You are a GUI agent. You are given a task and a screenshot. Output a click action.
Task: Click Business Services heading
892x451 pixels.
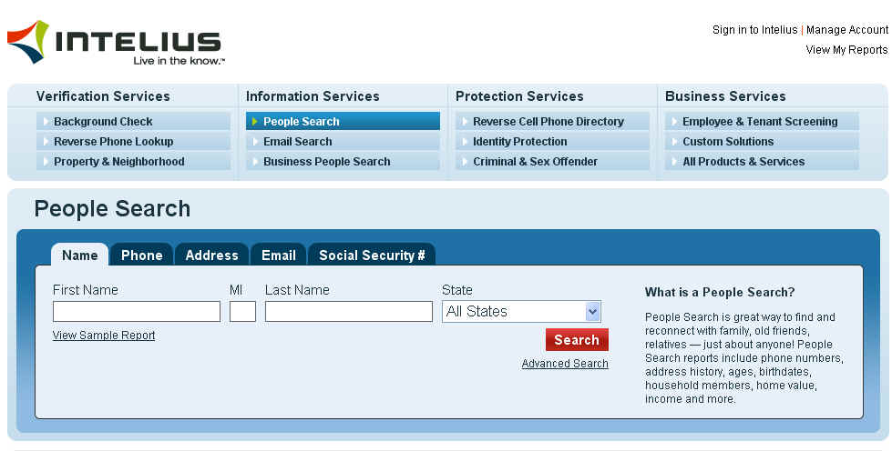(x=725, y=96)
